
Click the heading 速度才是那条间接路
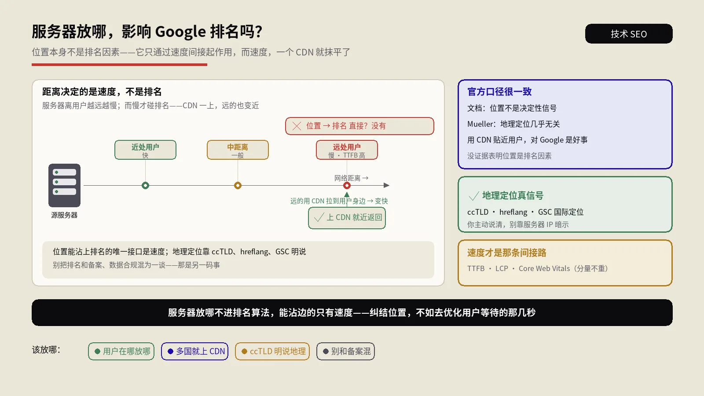coord(506,253)
